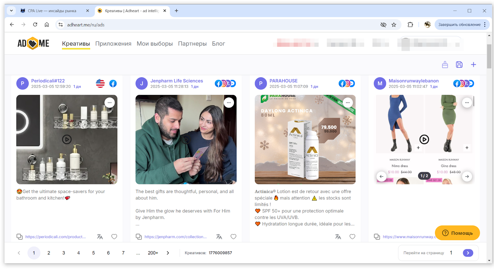The width and height of the screenshot is (494, 269).
Task: Open the jenpharm.com collection link
Action: click(x=175, y=237)
